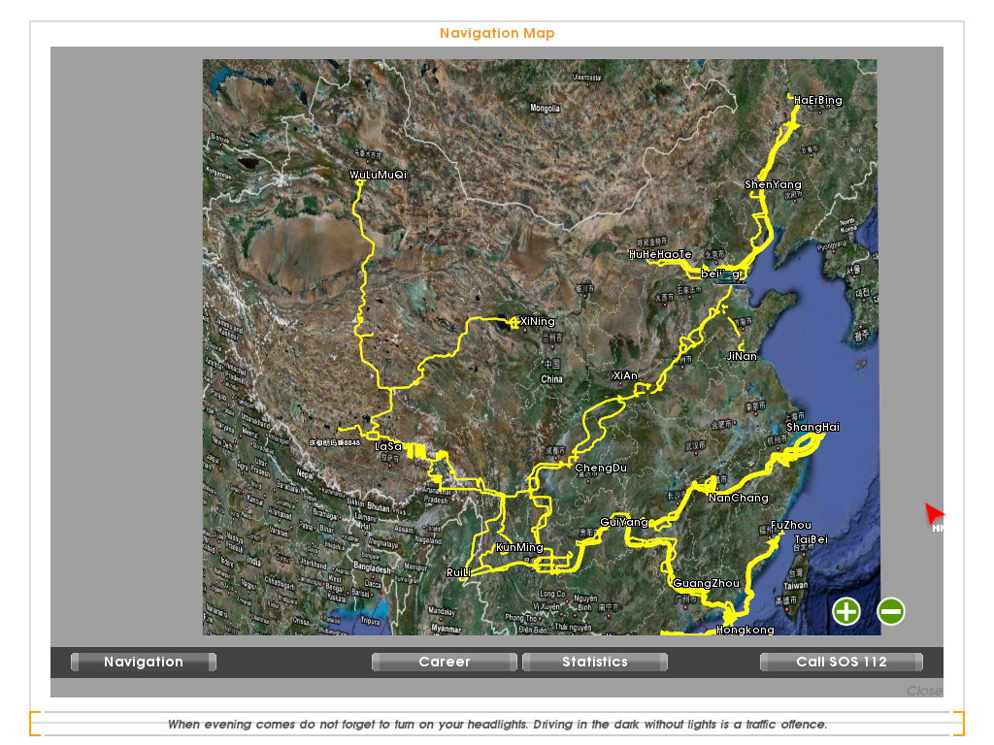Select JiNan on the map

click(x=742, y=356)
